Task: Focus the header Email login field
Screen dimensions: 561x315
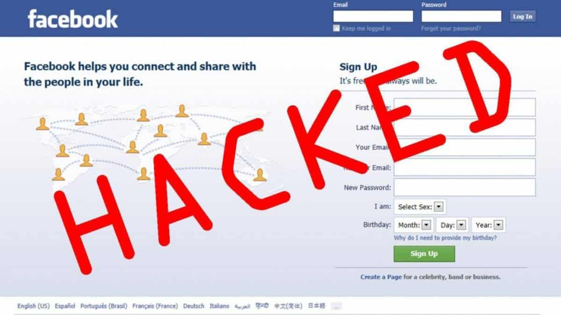Action: click(373, 16)
